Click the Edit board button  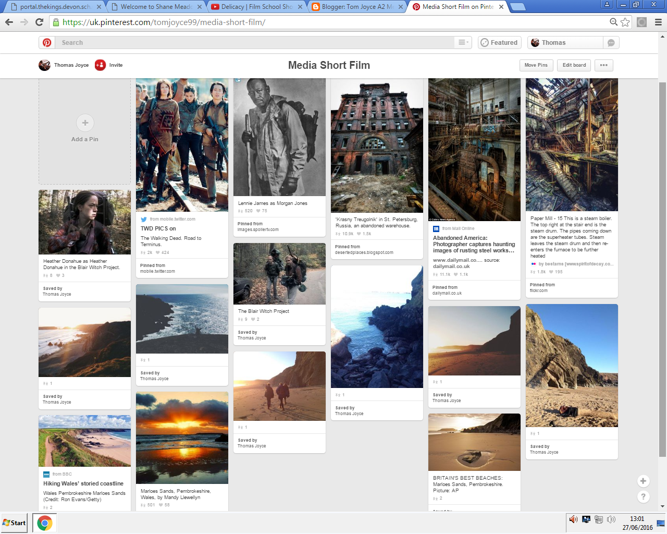coord(574,65)
